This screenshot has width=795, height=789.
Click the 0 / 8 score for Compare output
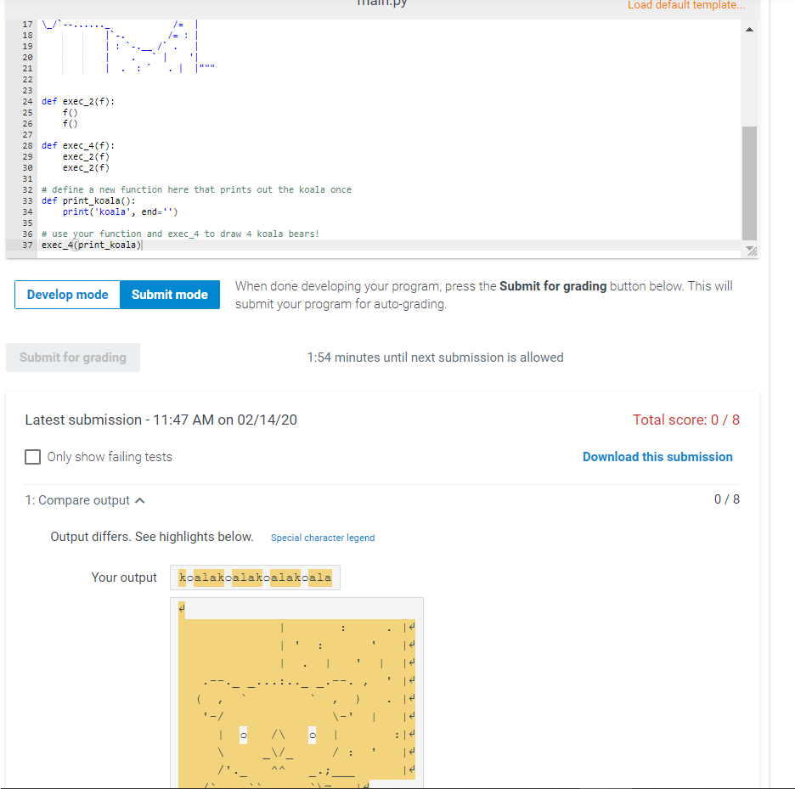[726, 499]
